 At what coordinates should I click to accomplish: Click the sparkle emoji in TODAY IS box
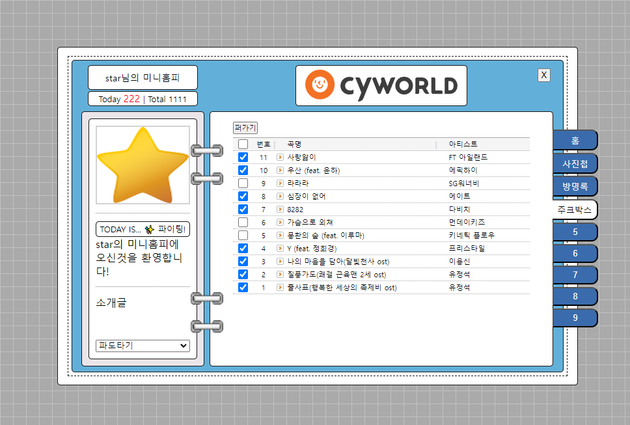pyautogui.click(x=150, y=229)
